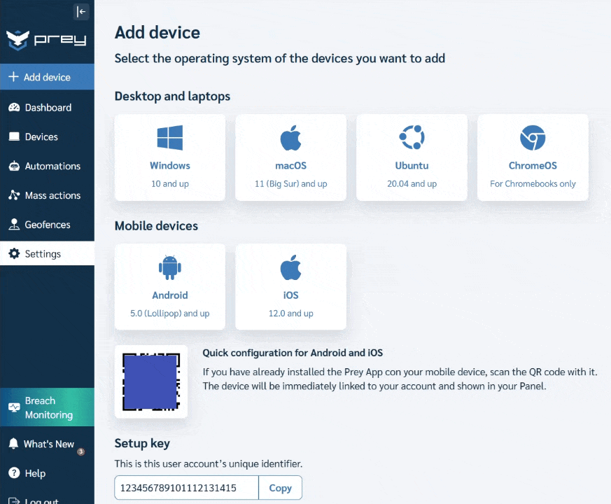Copy the setup key
Screen dimensions: 611x504
click(x=280, y=488)
